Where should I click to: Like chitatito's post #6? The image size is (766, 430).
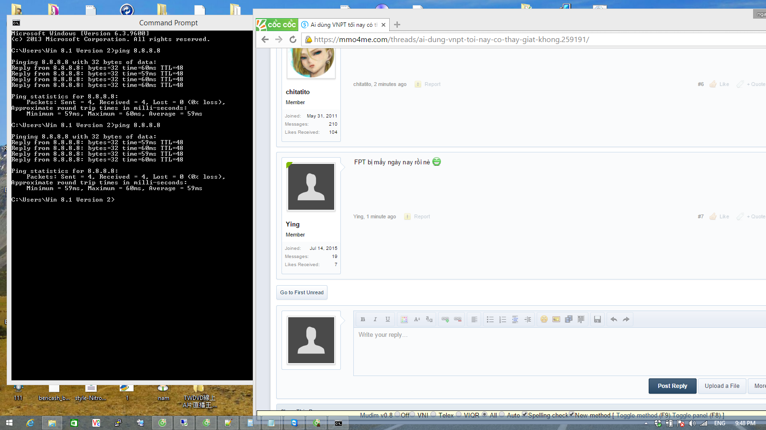coord(720,84)
